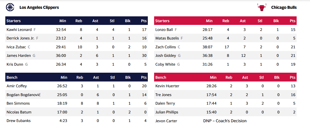This screenshot has width=310, height=125.
Task: Click the Ast header in Bulls bench table
Action: coord(245,77)
